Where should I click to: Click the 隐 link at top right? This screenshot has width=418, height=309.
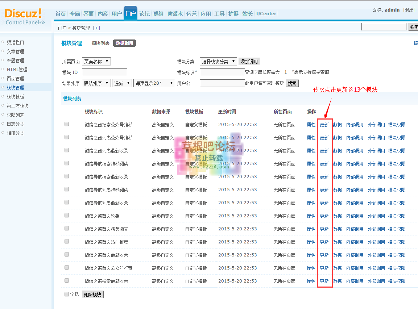[x=415, y=43]
